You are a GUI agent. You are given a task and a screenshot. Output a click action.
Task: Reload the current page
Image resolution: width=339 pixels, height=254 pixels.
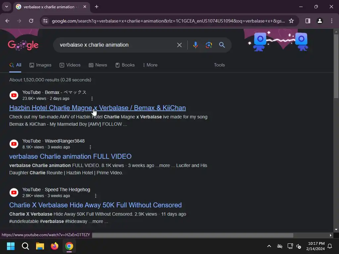tap(31, 21)
